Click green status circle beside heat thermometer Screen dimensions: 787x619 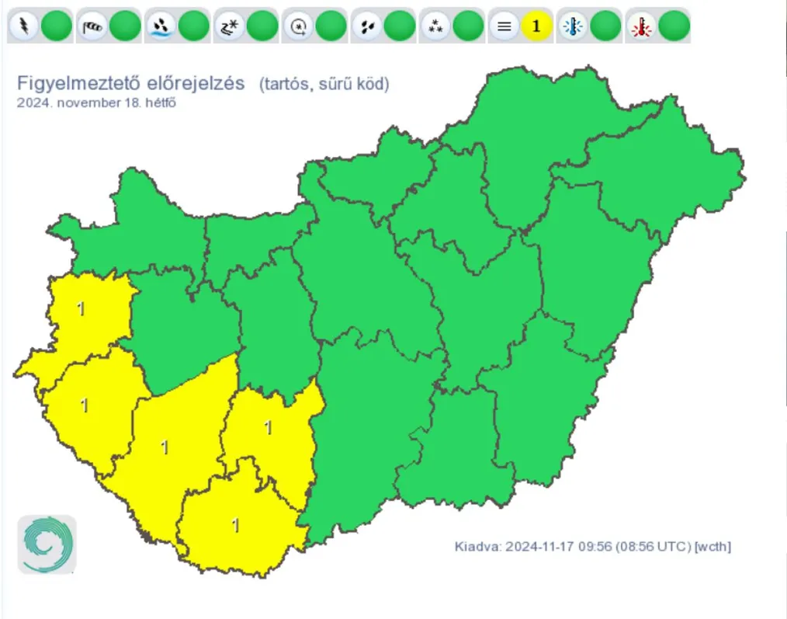click(x=674, y=27)
